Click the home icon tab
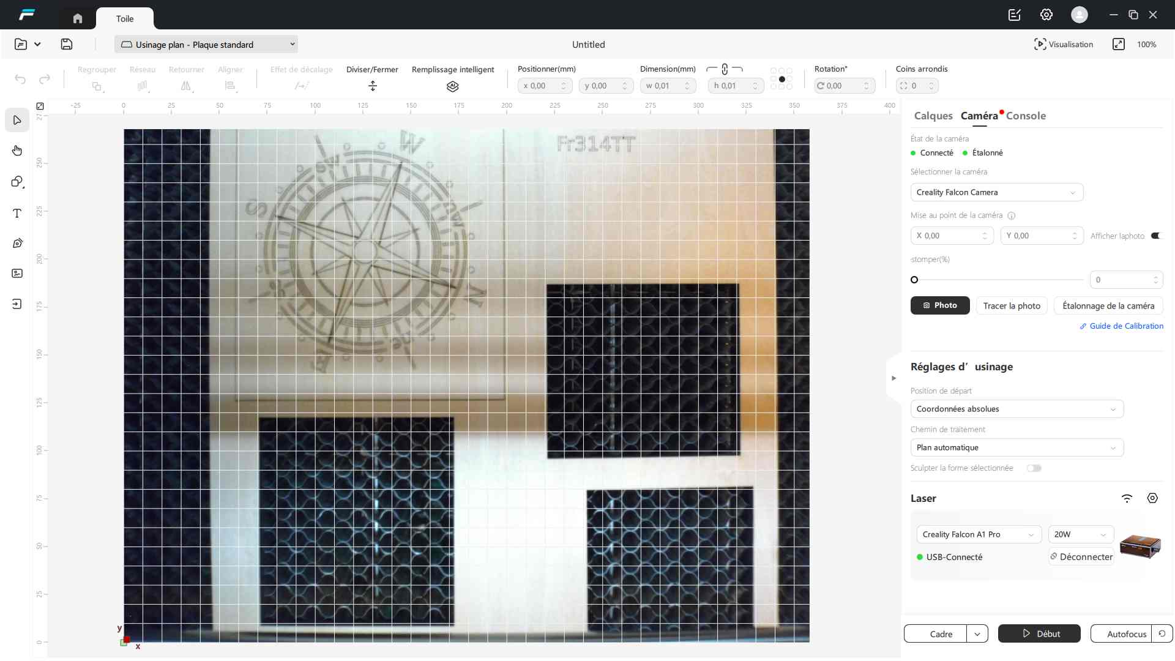The width and height of the screenshot is (1175, 661). 78,18
